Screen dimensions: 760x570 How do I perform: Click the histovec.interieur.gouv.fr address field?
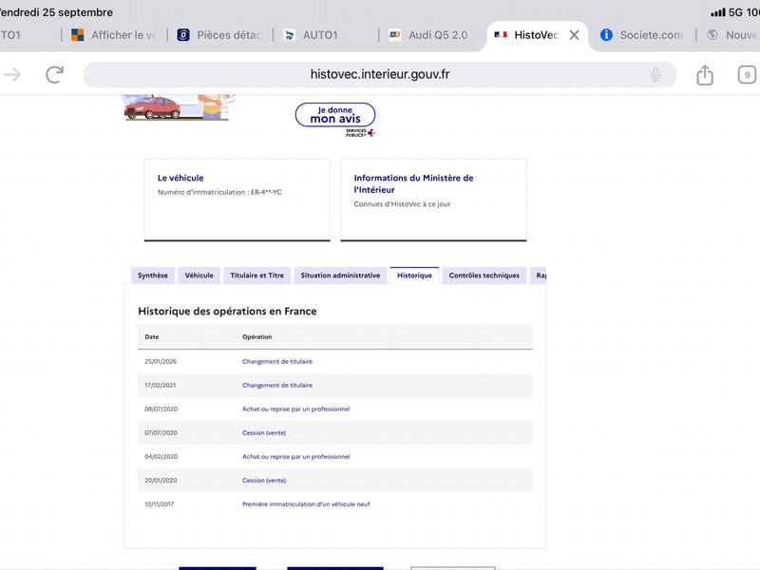379,75
